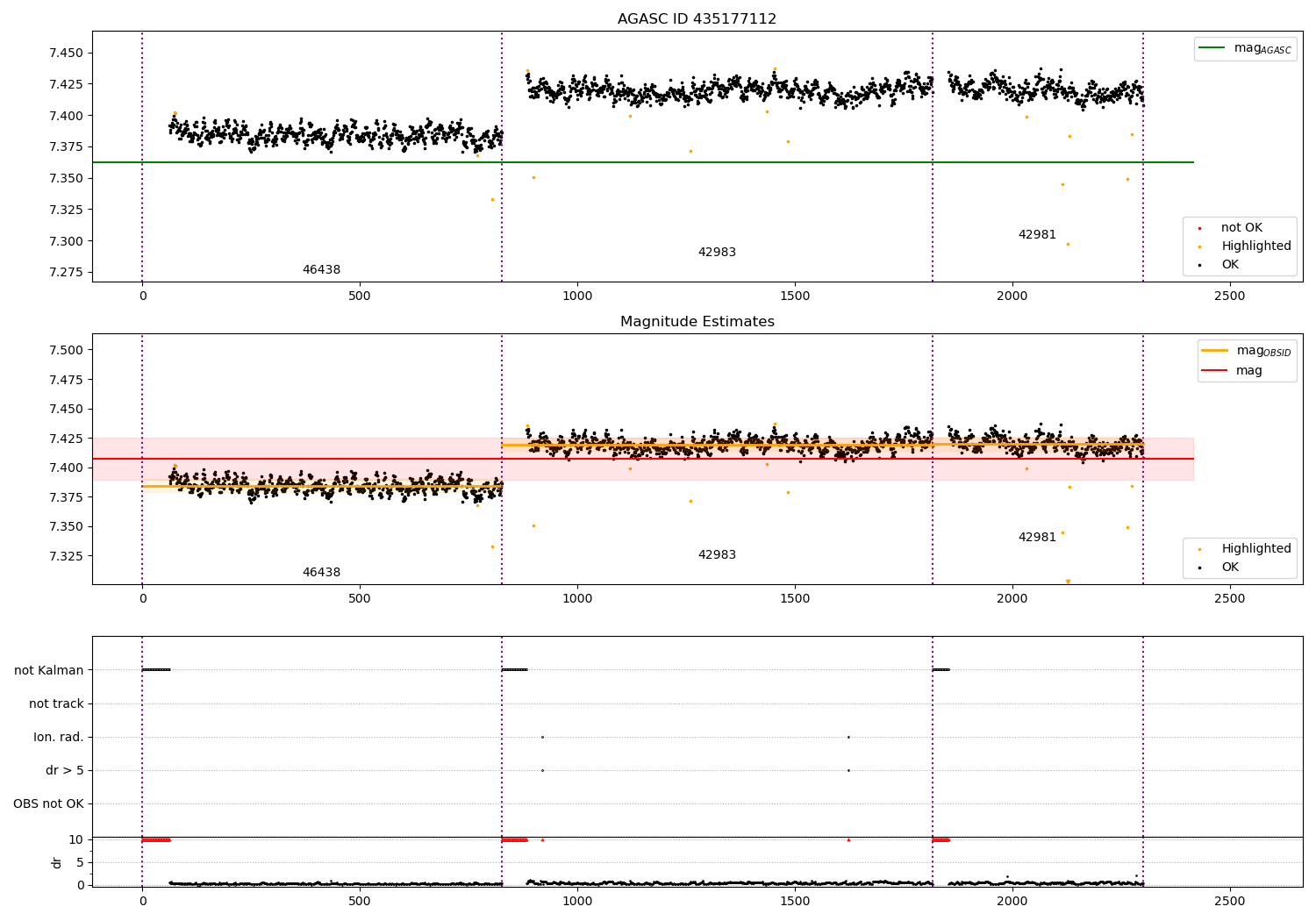This screenshot has width=1316, height=921.
Task: Click the rotated 'dr' y-axis label
Action: pyautogui.click(x=57, y=863)
